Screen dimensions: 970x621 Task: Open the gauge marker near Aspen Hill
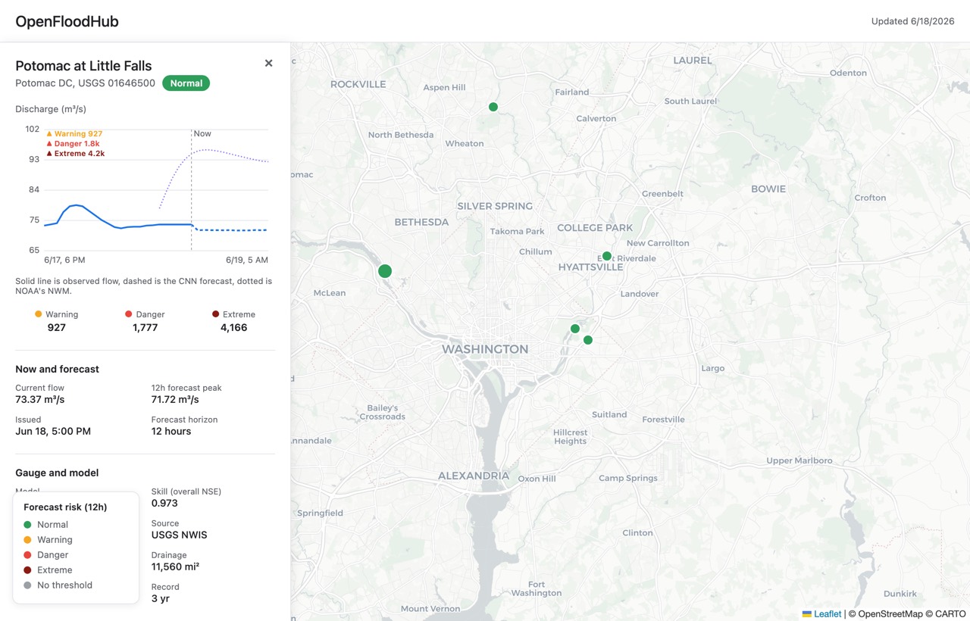[x=493, y=107]
